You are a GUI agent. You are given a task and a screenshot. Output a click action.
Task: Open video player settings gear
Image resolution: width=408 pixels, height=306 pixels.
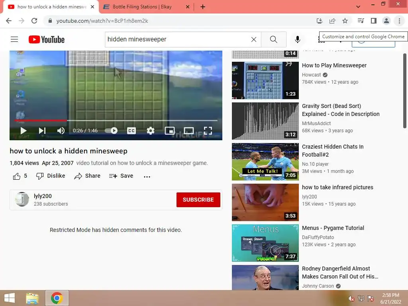click(x=150, y=131)
